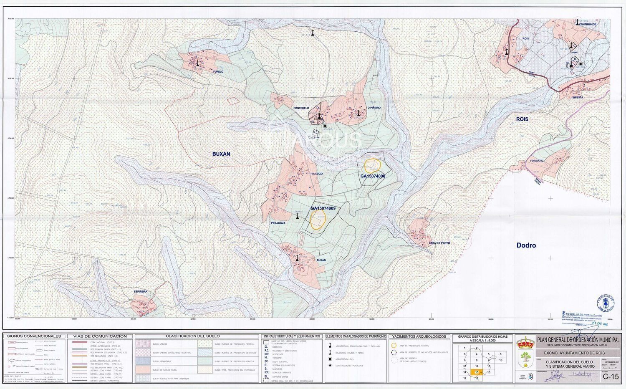Select highlighted sheet 15 in index grid
This screenshot has width=626, height=389.
[x=476, y=372]
